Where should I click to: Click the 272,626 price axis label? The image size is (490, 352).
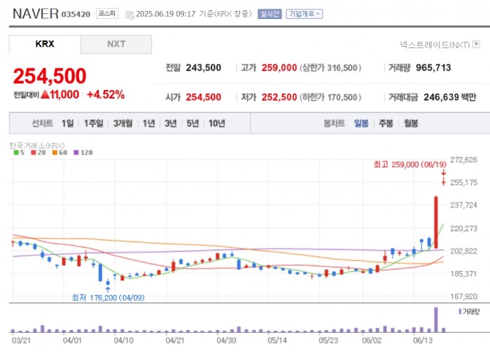tap(464, 160)
